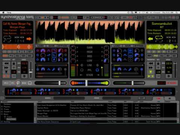Click the SAVE button above right effects rack

[128, 46]
